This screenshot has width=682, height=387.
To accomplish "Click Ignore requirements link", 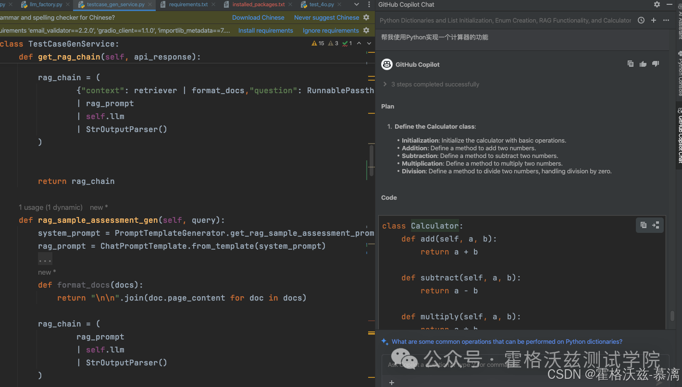I will pyautogui.click(x=331, y=30).
